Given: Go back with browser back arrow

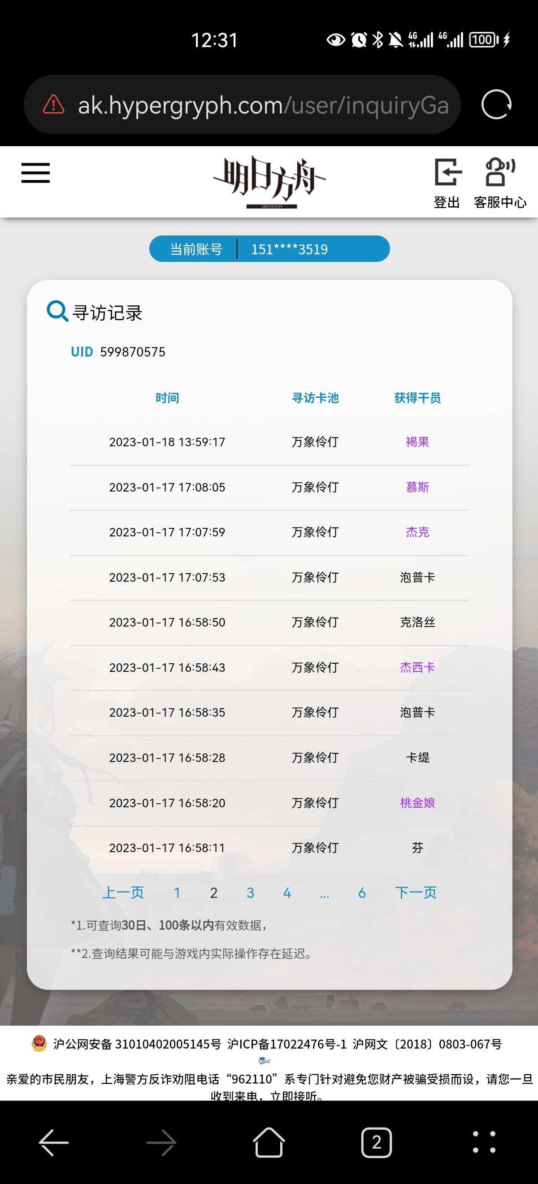Looking at the screenshot, I should coord(54,1142).
